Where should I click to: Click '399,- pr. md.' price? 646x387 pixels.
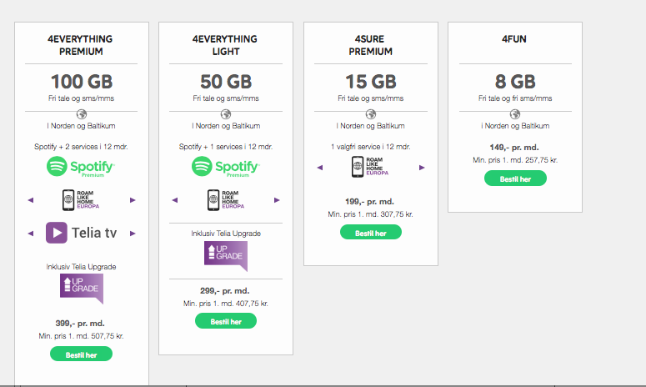tap(80, 324)
